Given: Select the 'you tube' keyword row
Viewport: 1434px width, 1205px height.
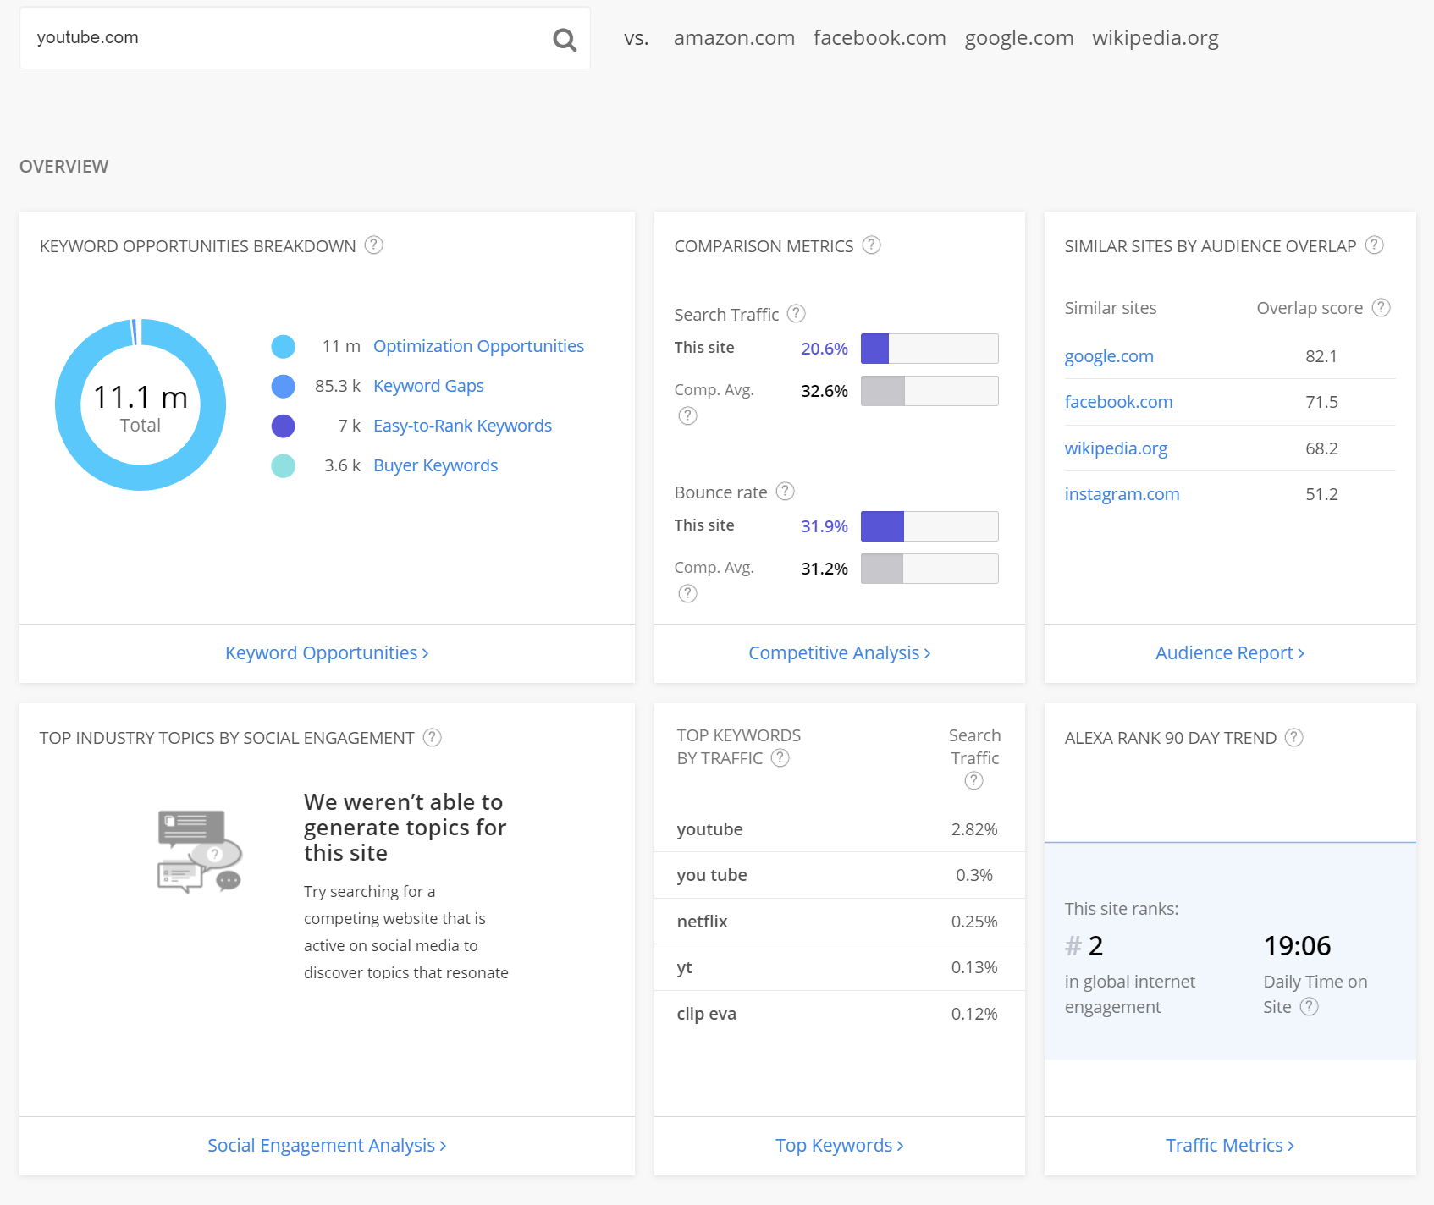Looking at the screenshot, I should coord(840,875).
